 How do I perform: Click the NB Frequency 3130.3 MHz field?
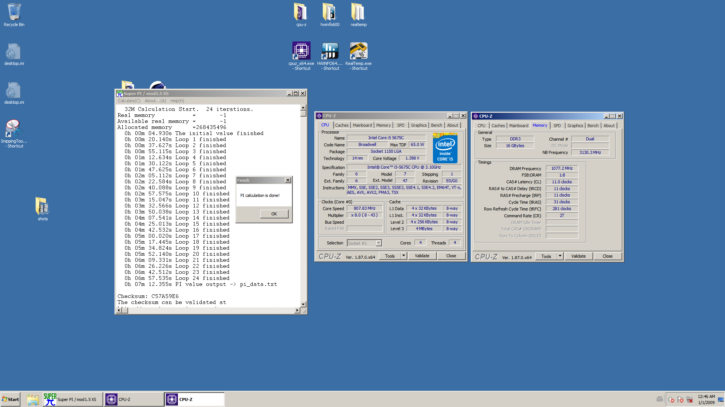(590, 152)
